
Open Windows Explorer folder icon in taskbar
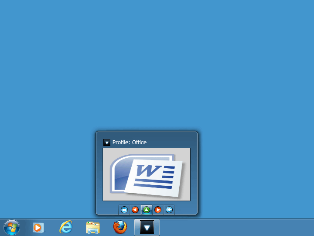[93, 228]
